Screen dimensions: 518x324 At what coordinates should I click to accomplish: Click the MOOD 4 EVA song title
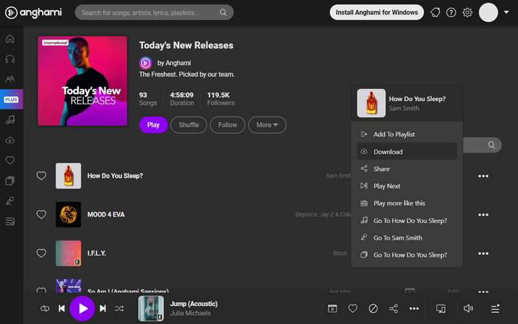[106, 214]
